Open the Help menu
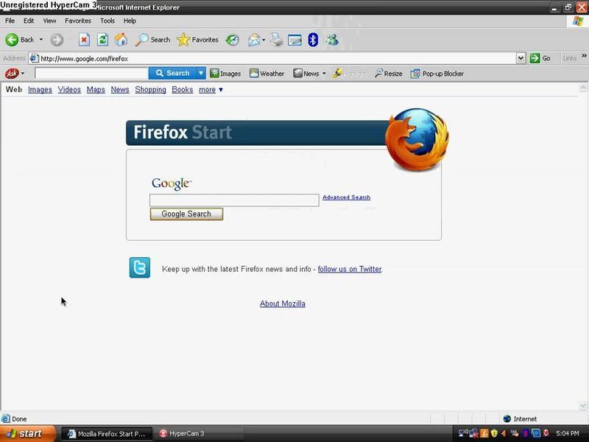This screenshot has height=442, width=589. (x=130, y=21)
